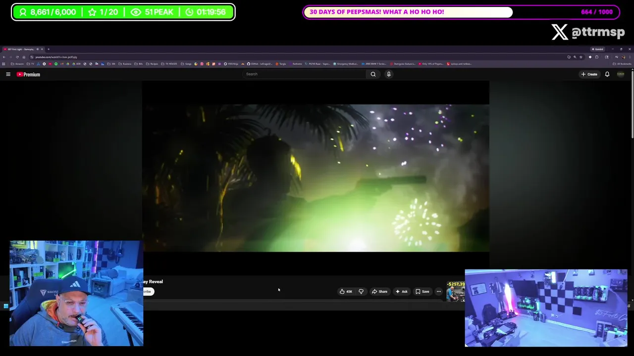Viewport: 634px width, 356px height.
Task: Click the YouTube search magnifier button
Action: pyautogui.click(x=373, y=74)
